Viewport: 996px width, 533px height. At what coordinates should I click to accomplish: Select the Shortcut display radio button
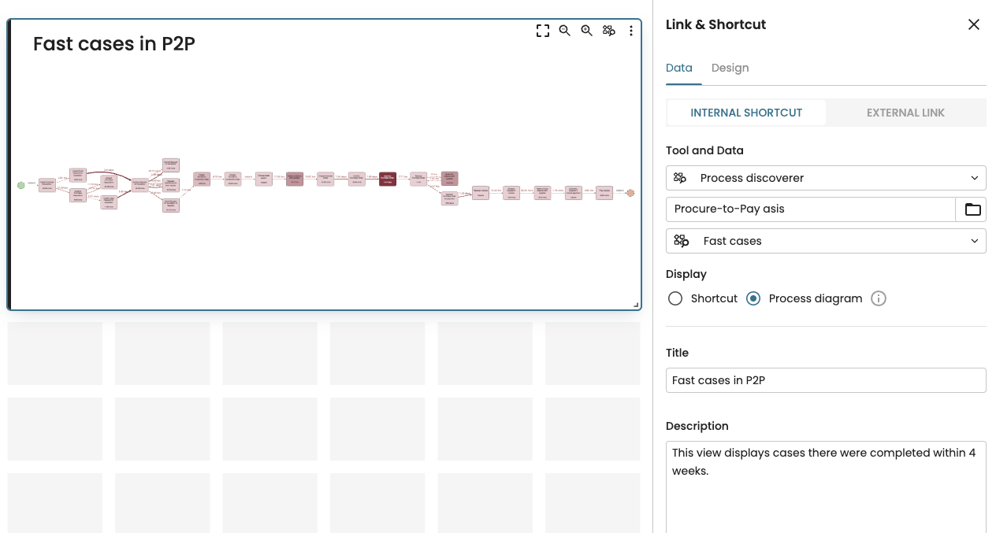pos(675,298)
